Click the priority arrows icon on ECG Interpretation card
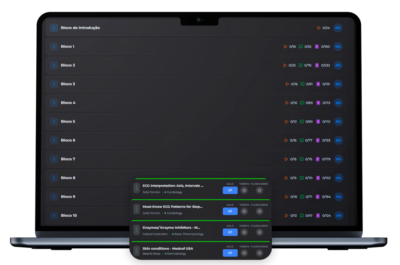400x265 pixels. pos(137,188)
